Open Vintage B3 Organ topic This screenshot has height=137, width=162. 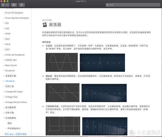pos(14,92)
